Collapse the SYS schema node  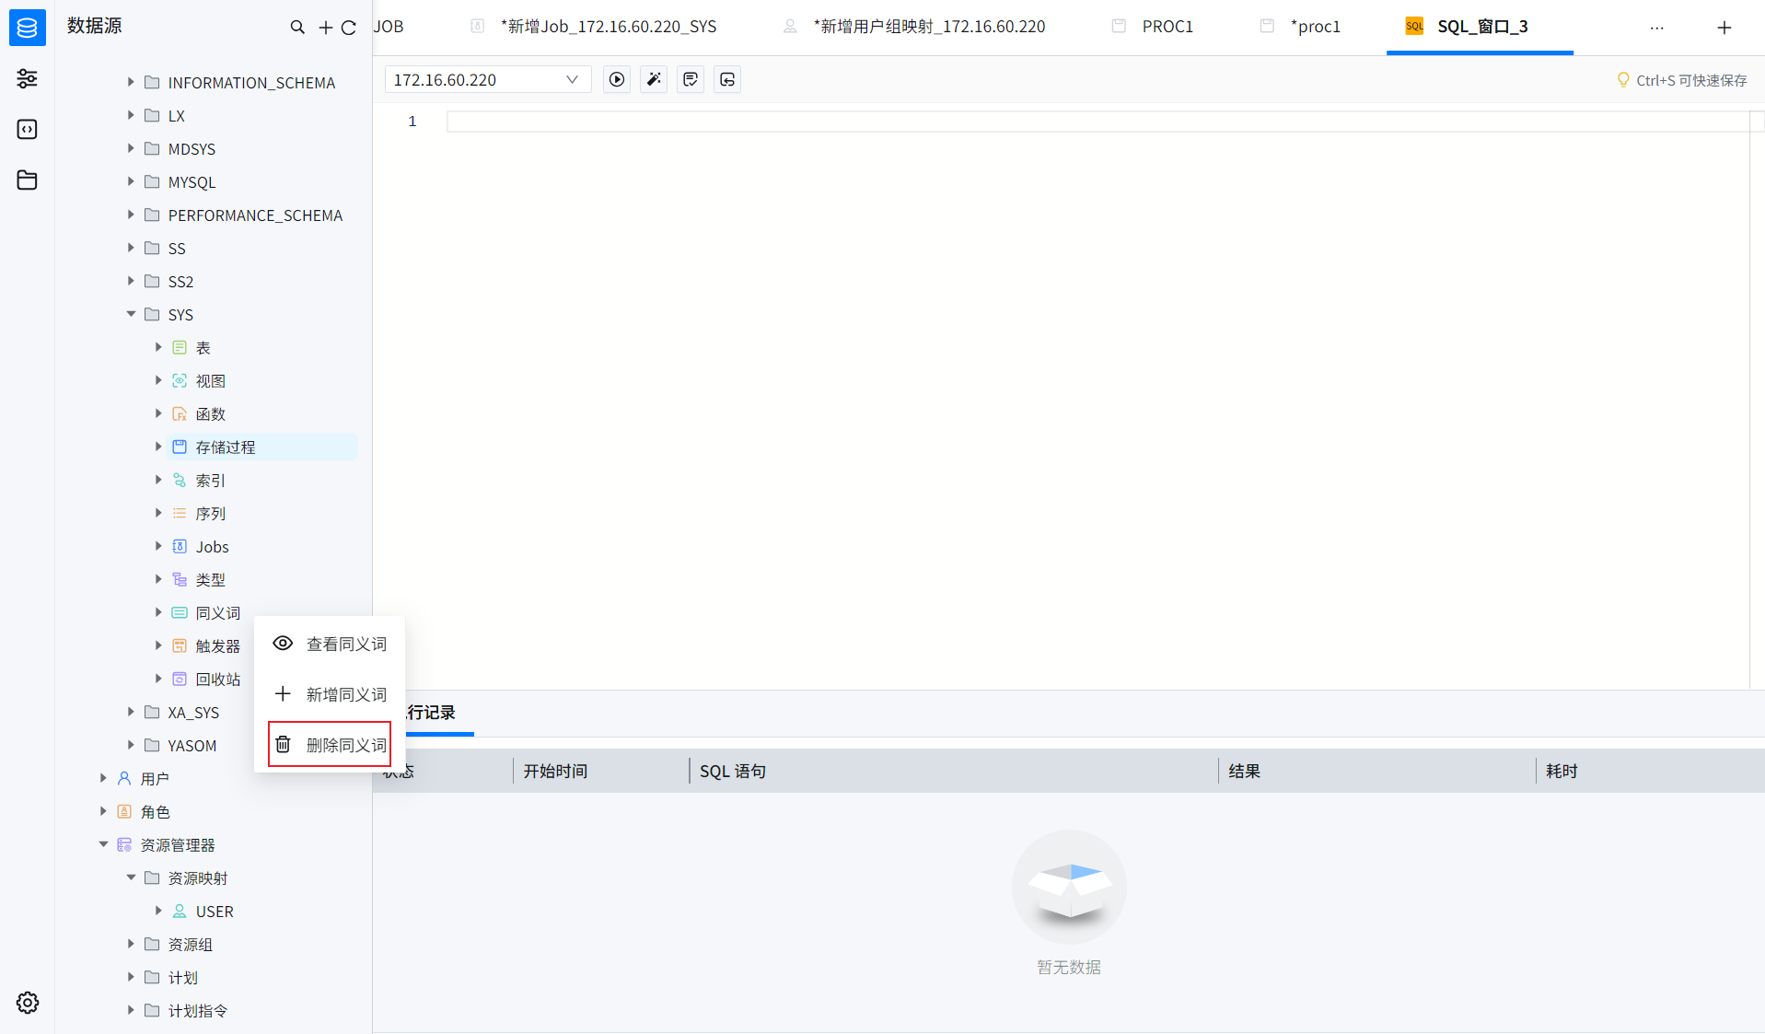coord(131,314)
